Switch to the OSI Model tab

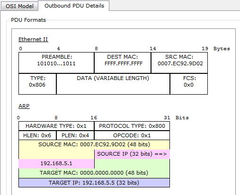(19, 6)
